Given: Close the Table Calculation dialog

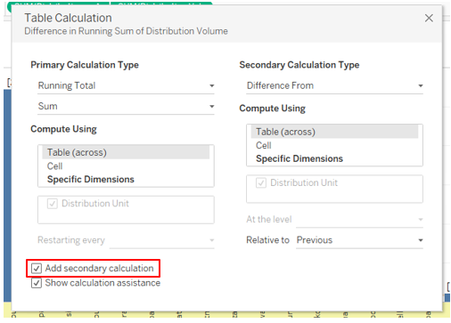Looking at the screenshot, I should (x=429, y=18).
